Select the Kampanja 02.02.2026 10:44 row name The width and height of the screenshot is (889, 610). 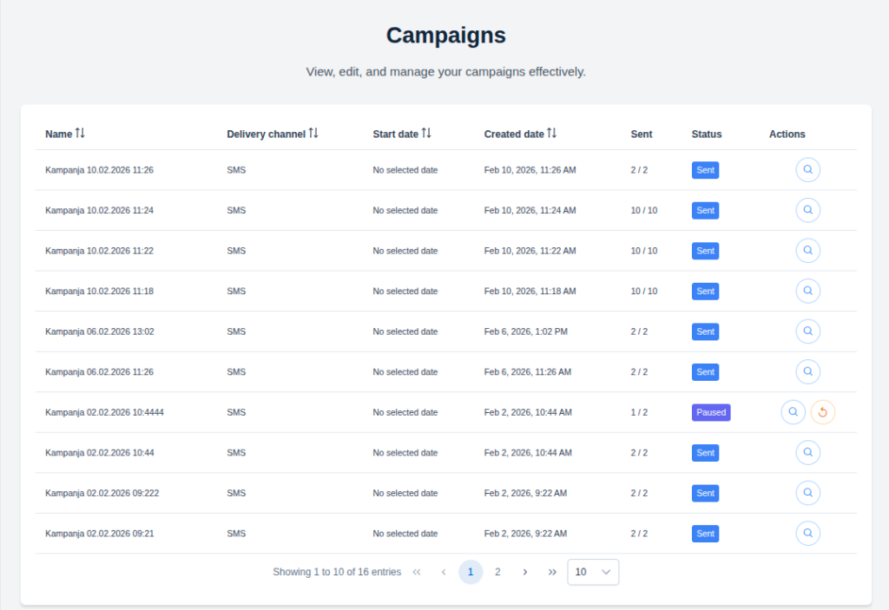100,453
